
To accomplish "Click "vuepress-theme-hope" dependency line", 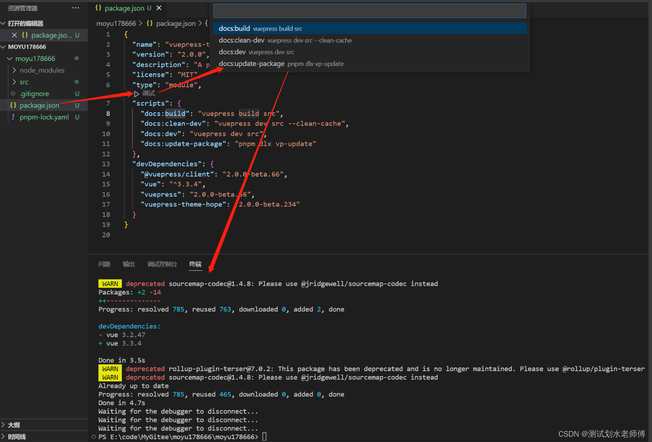I will [220, 204].
